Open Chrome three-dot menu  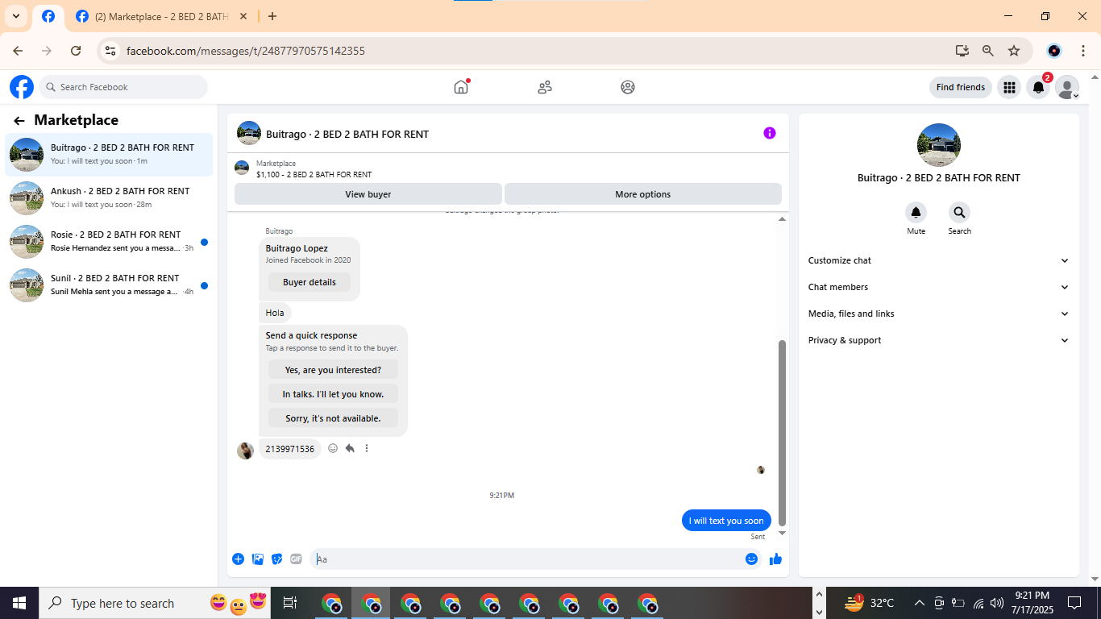click(1083, 51)
